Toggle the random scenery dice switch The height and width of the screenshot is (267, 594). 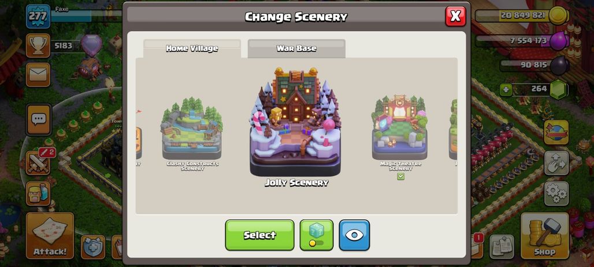tap(316, 235)
